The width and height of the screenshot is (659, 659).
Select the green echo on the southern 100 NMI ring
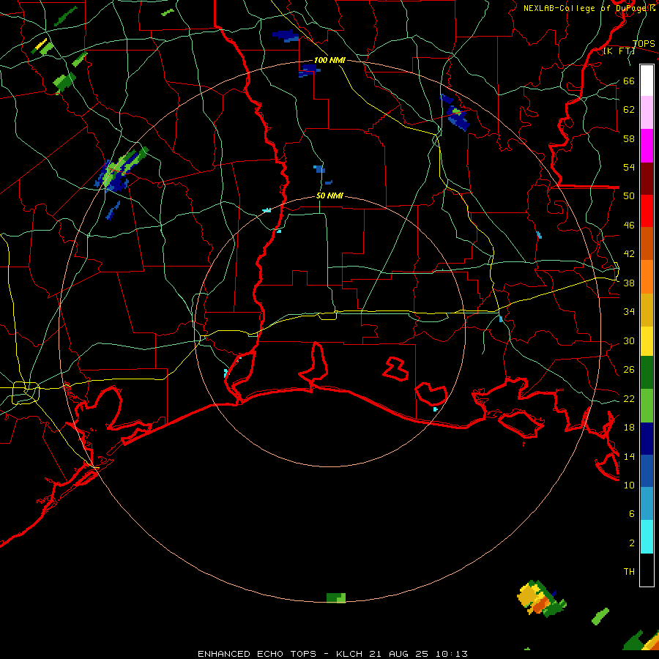point(336,597)
